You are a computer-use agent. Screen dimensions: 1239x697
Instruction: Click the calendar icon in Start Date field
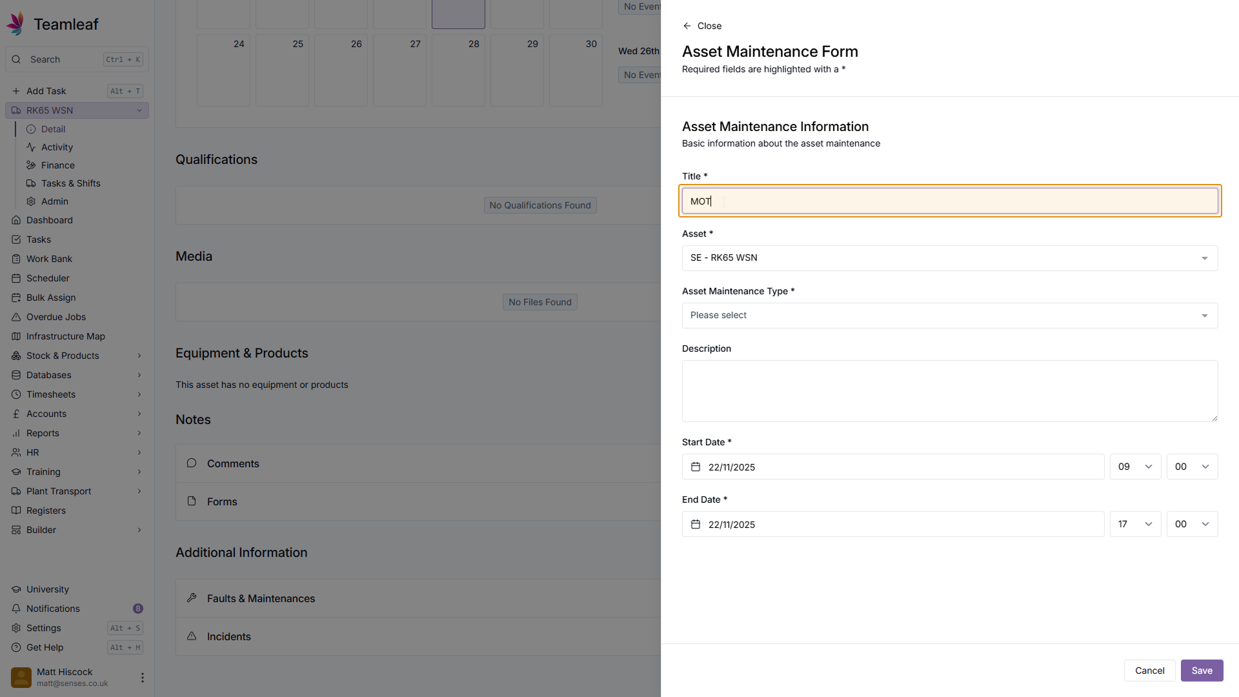click(x=696, y=467)
